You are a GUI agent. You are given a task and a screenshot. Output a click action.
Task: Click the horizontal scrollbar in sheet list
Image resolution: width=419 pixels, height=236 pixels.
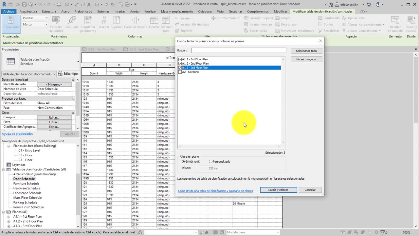(229, 147)
